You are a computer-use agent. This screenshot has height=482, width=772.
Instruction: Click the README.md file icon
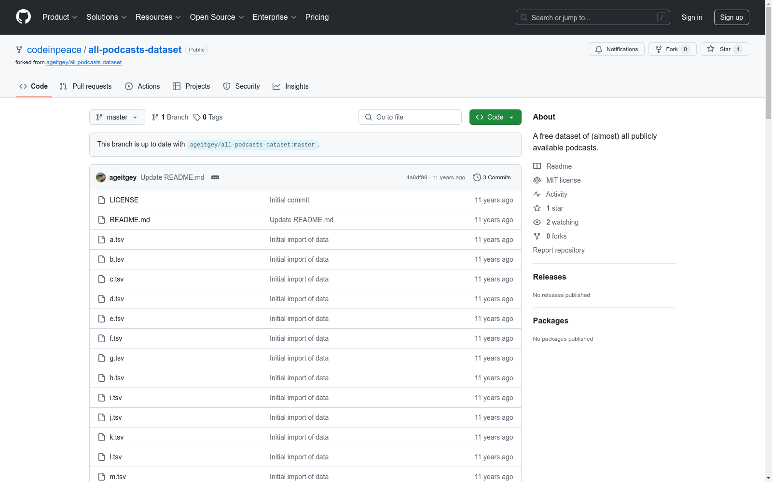[x=101, y=220]
